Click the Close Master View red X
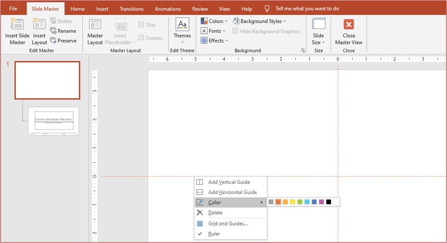Screen dimensions: 447x243 pyautogui.click(x=349, y=24)
